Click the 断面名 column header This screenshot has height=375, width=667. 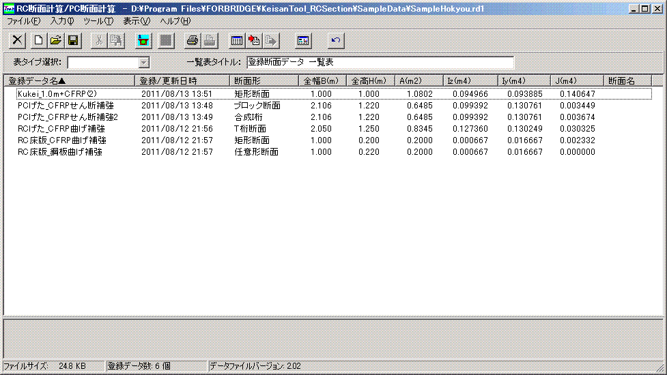627,80
